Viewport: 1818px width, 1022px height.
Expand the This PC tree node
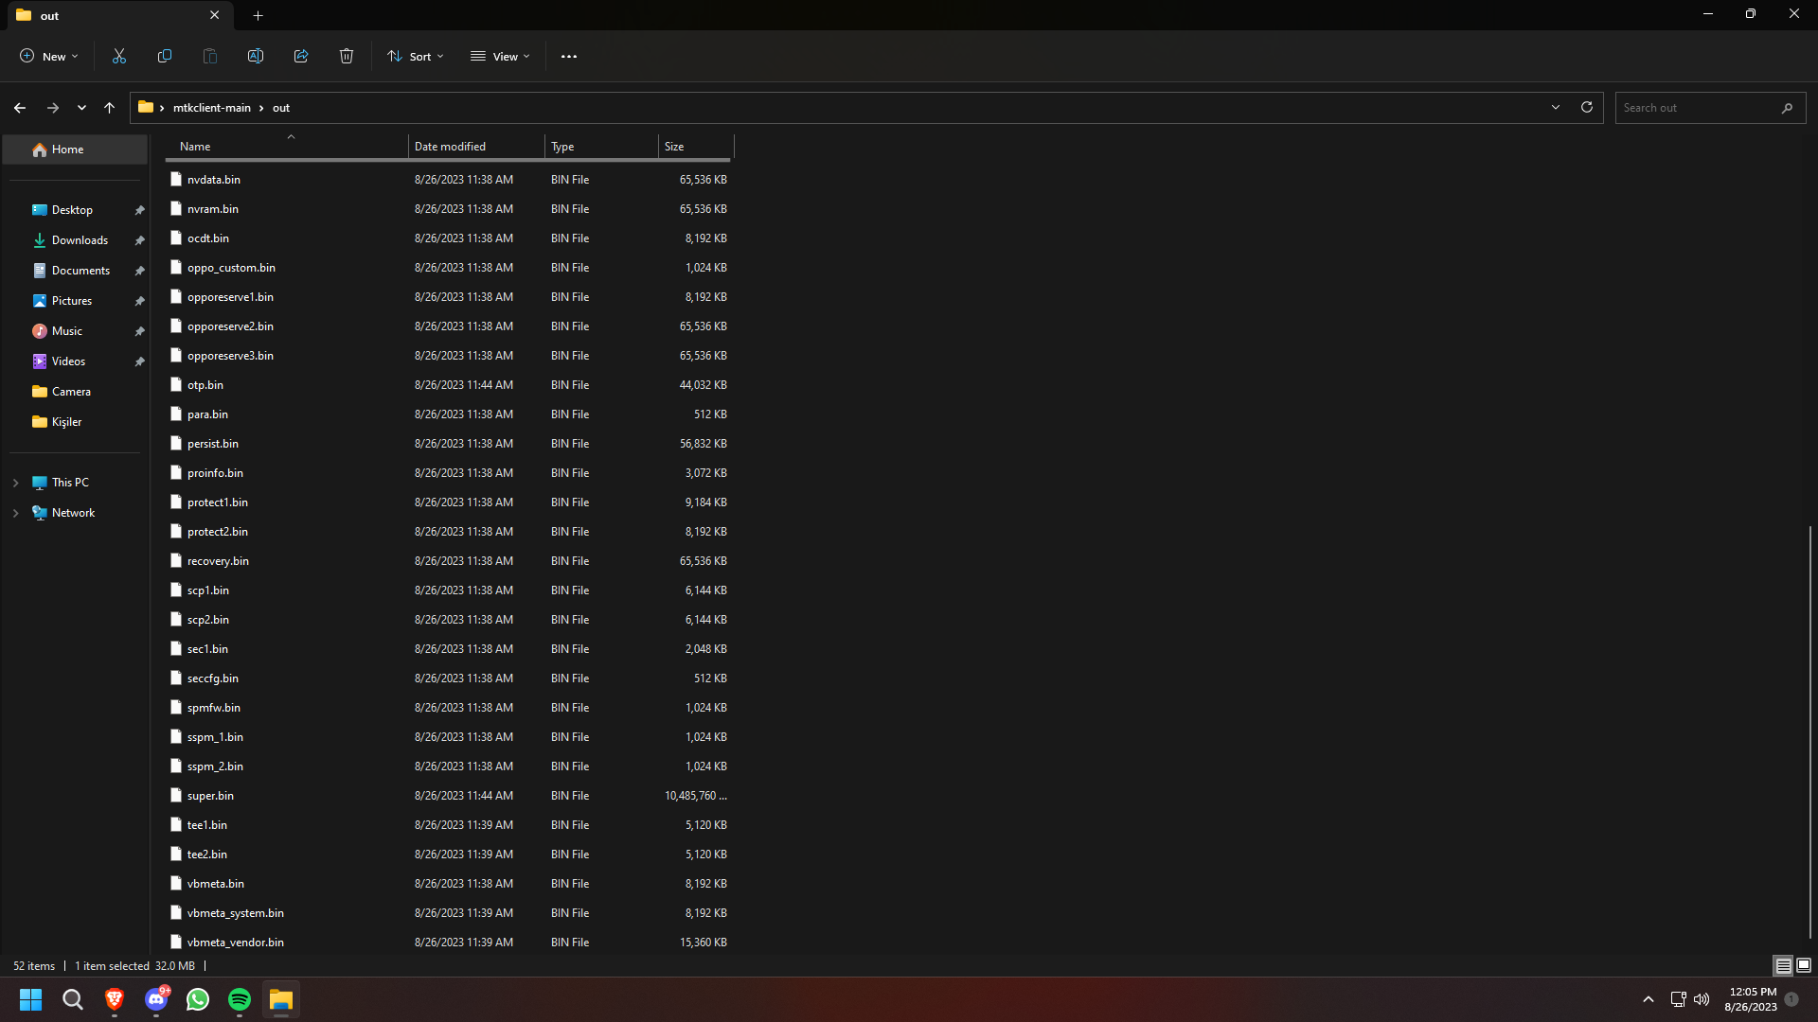(16, 483)
